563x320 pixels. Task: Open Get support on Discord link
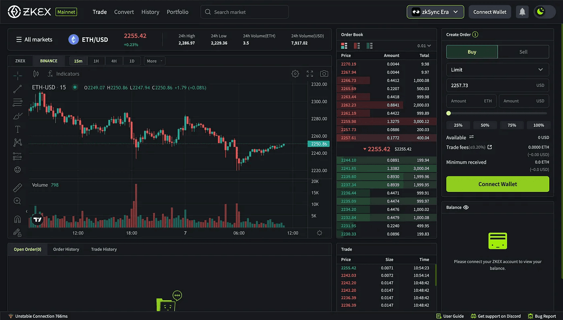(x=496, y=316)
